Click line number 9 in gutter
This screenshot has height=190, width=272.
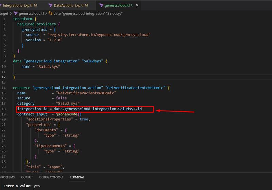(4, 61)
